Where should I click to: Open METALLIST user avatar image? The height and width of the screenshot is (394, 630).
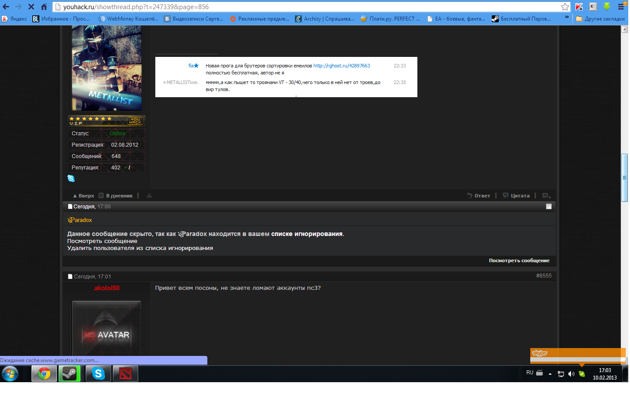(107, 68)
